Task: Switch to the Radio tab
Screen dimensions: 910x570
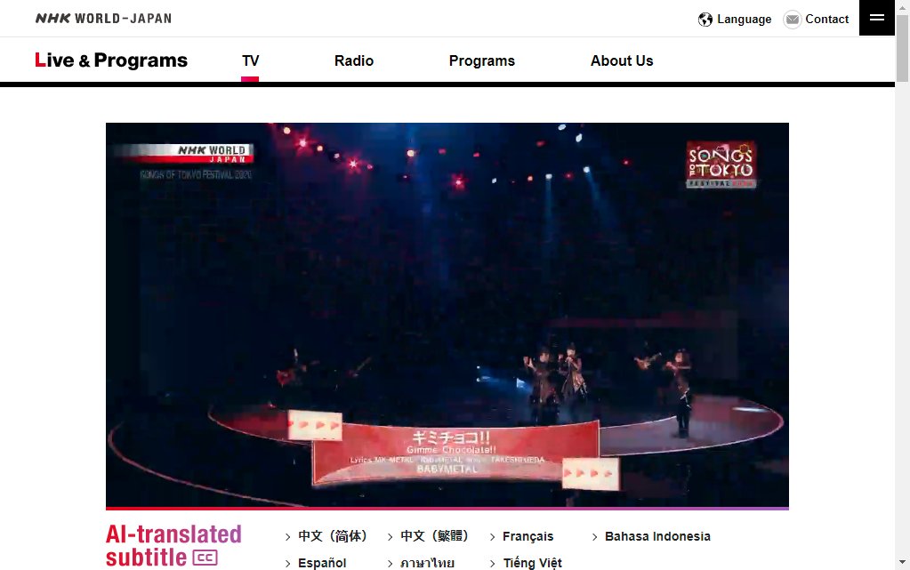Action: (x=354, y=61)
